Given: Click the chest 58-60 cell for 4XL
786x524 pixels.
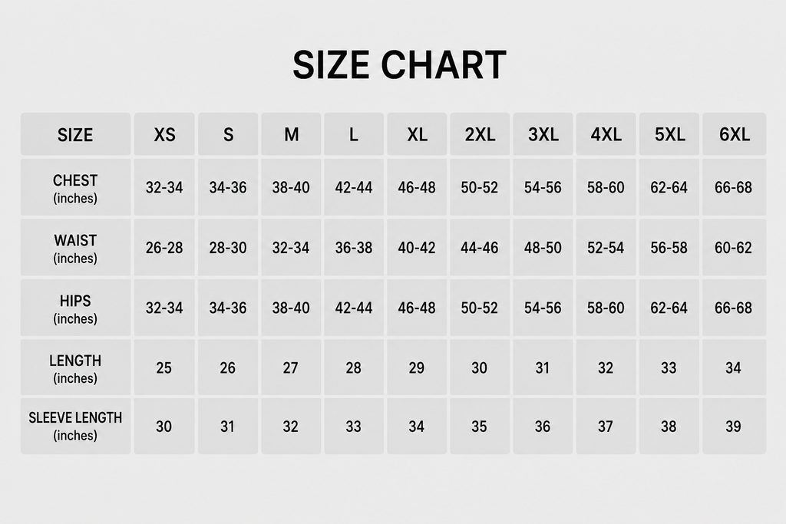Looking at the screenshot, I should (606, 187).
